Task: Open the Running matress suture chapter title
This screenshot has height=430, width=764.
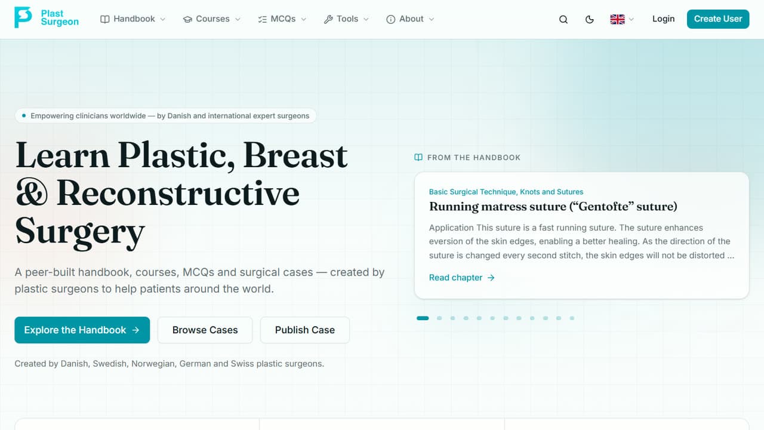Action: pyautogui.click(x=553, y=207)
